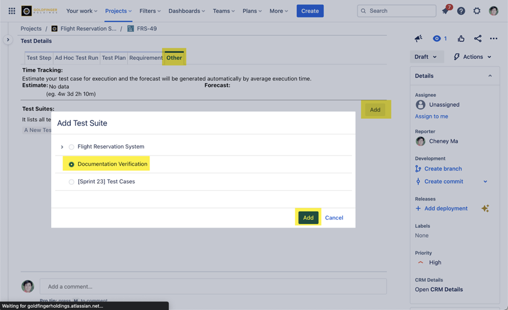Screen dimensions: 508x310
Task: Open the Draft status dropdown
Action: 426,57
